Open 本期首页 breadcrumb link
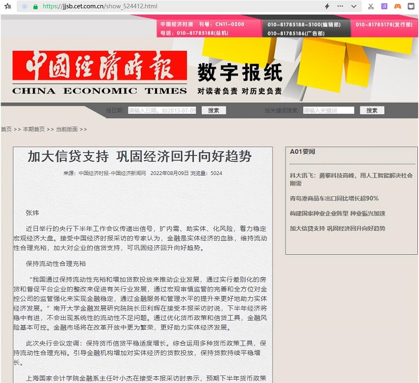The image size is (419, 383). click(34, 129)
